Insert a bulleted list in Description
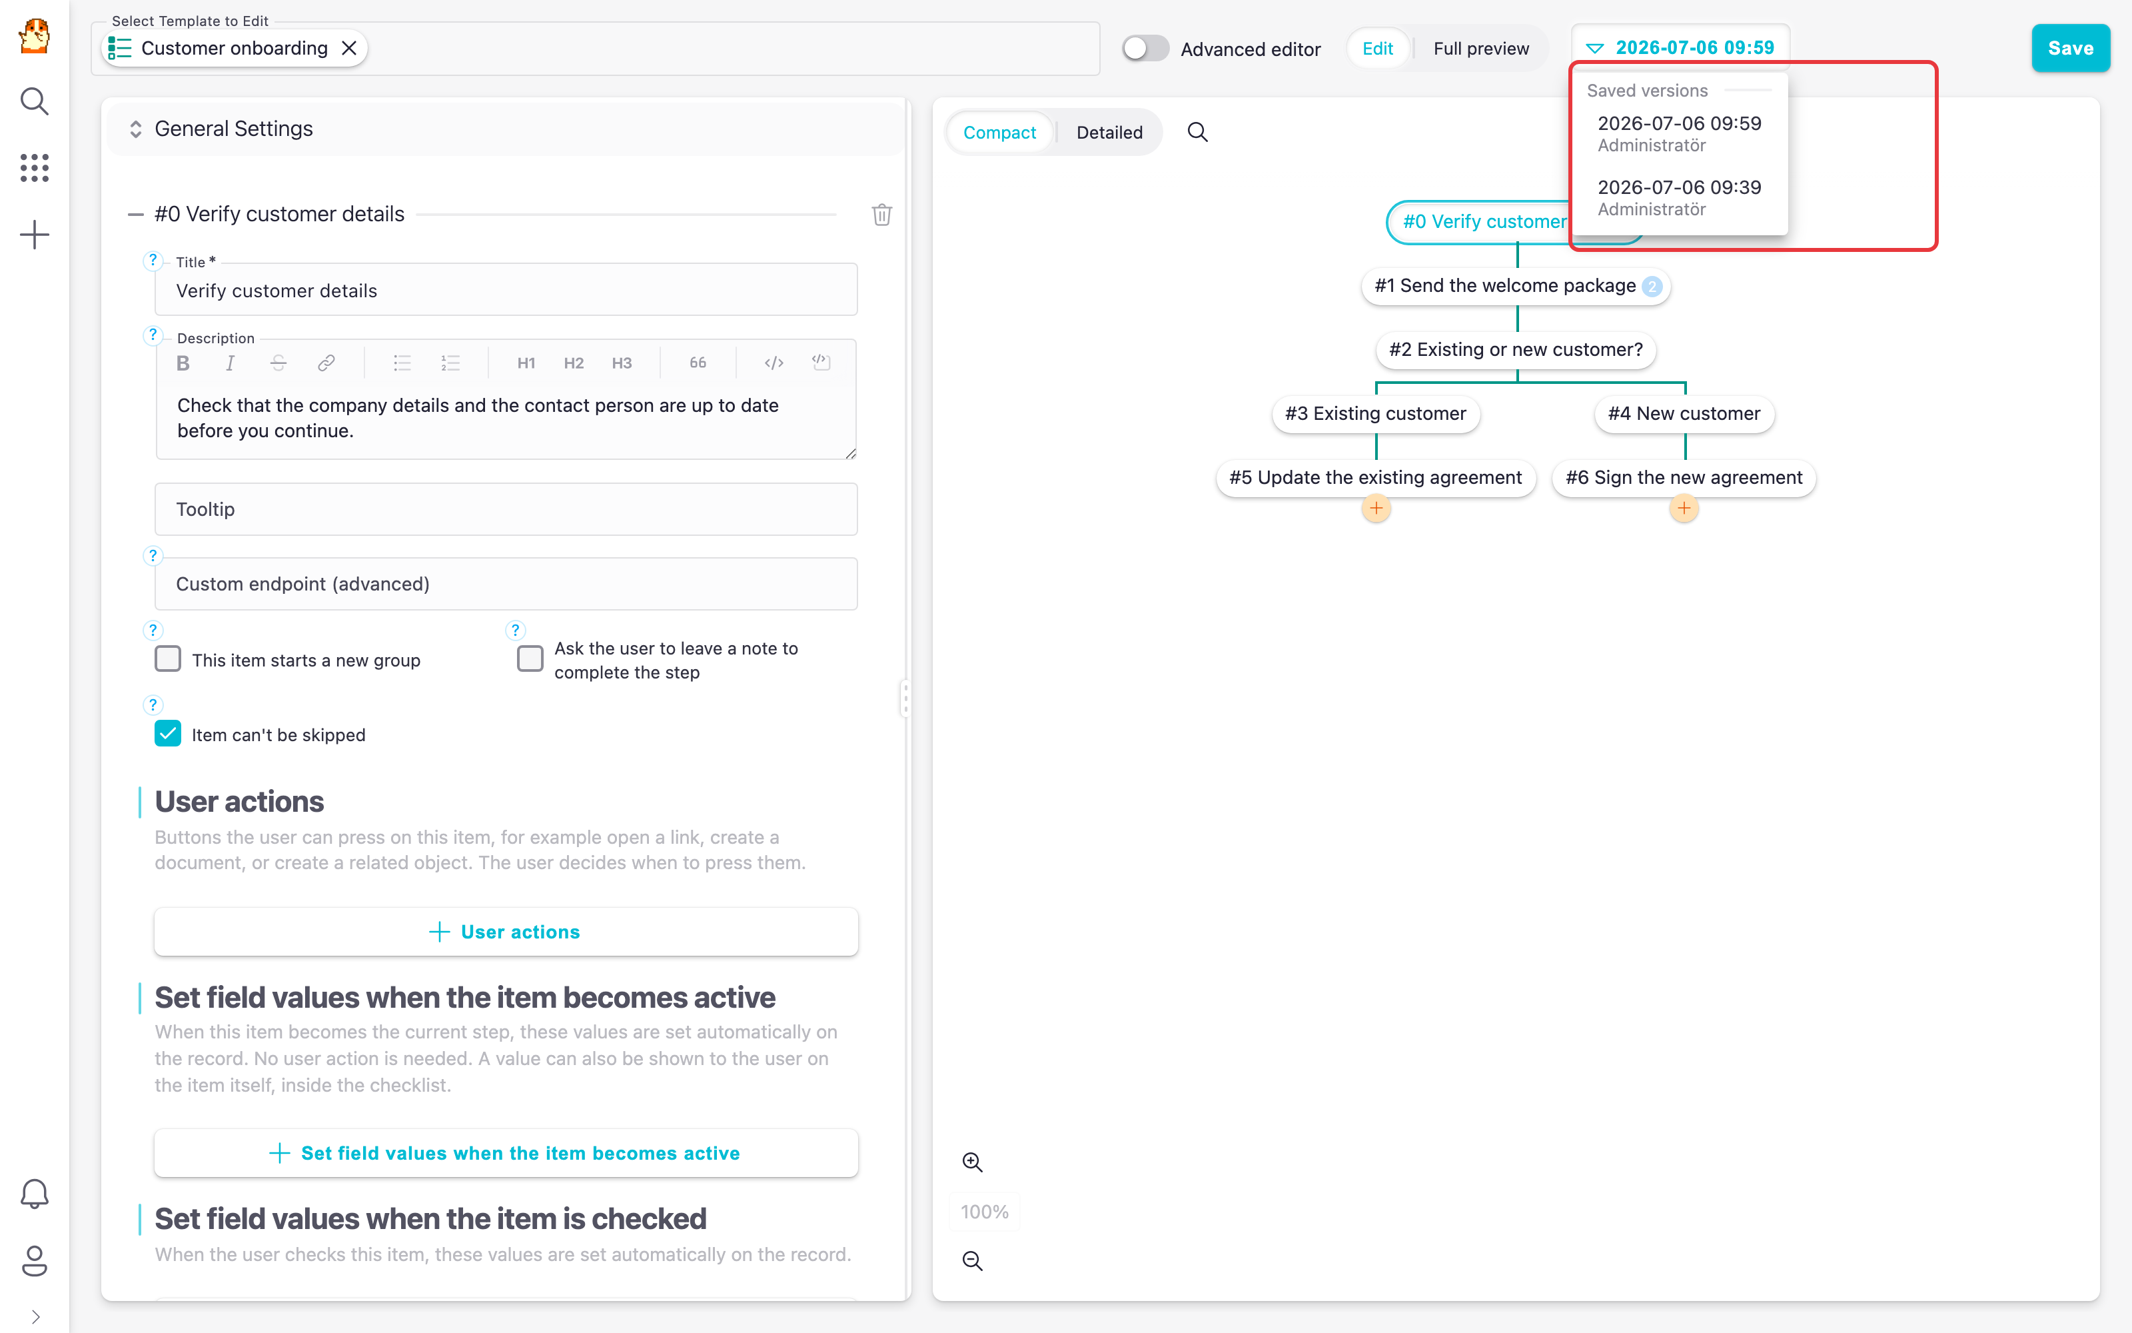2132x1333 pixels. (402, 363)
